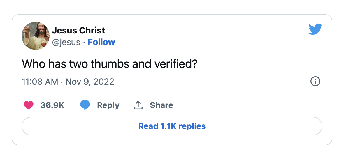Open the Jesus Christ profile picture
The image size is (346, 159).
pos(36,36)
